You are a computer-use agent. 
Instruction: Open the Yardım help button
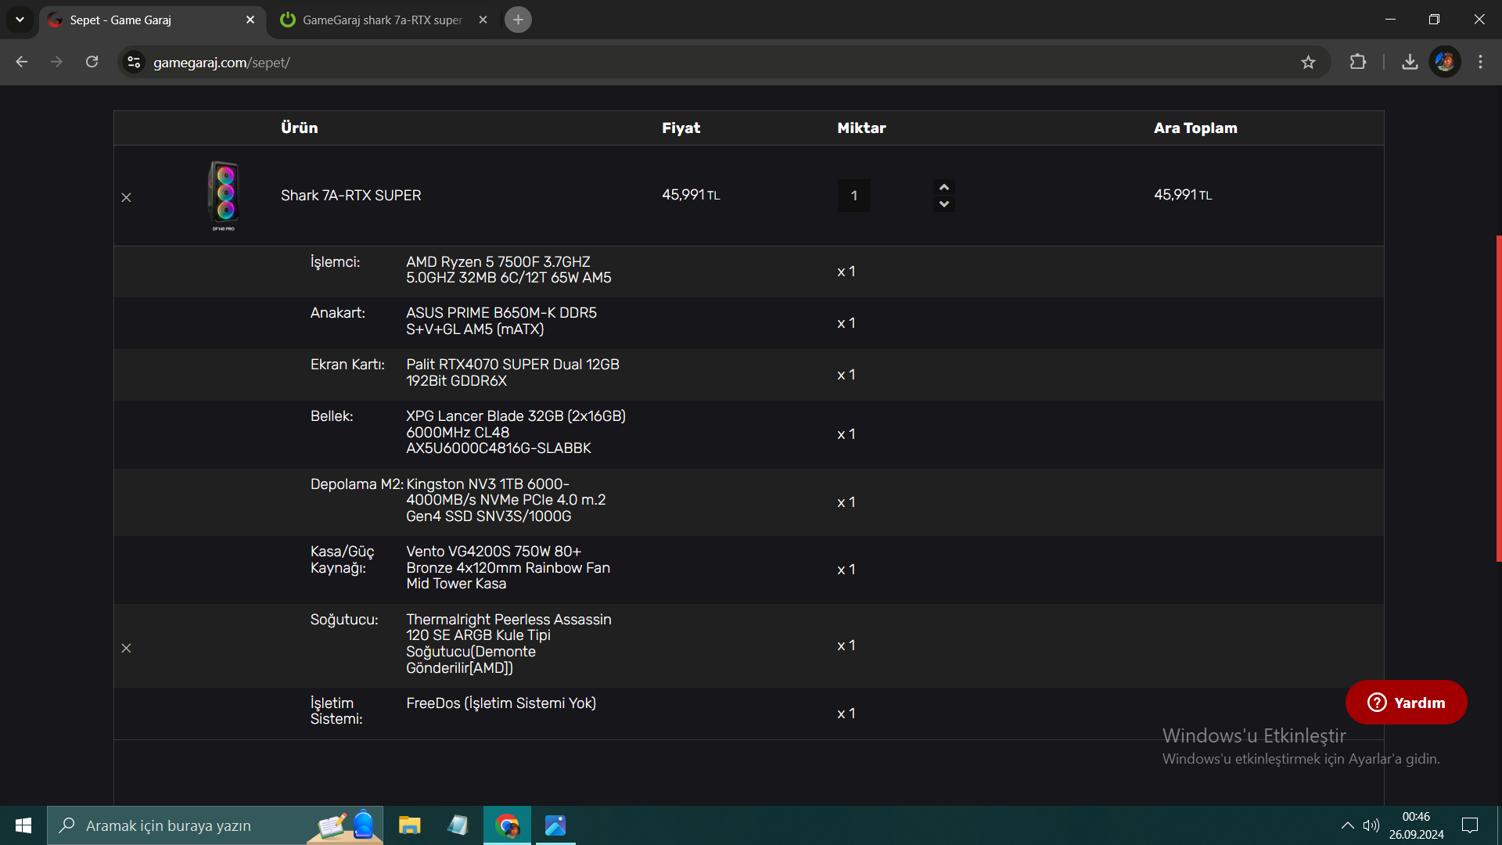[x=1406, y=703]
